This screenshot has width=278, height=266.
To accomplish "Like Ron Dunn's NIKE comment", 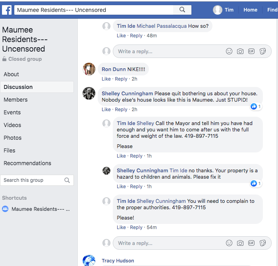I will point(106,79).
